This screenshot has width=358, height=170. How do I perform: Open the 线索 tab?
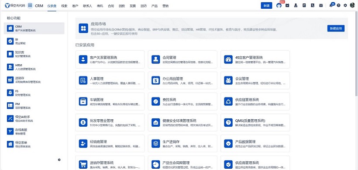click(x=64, y=6)
